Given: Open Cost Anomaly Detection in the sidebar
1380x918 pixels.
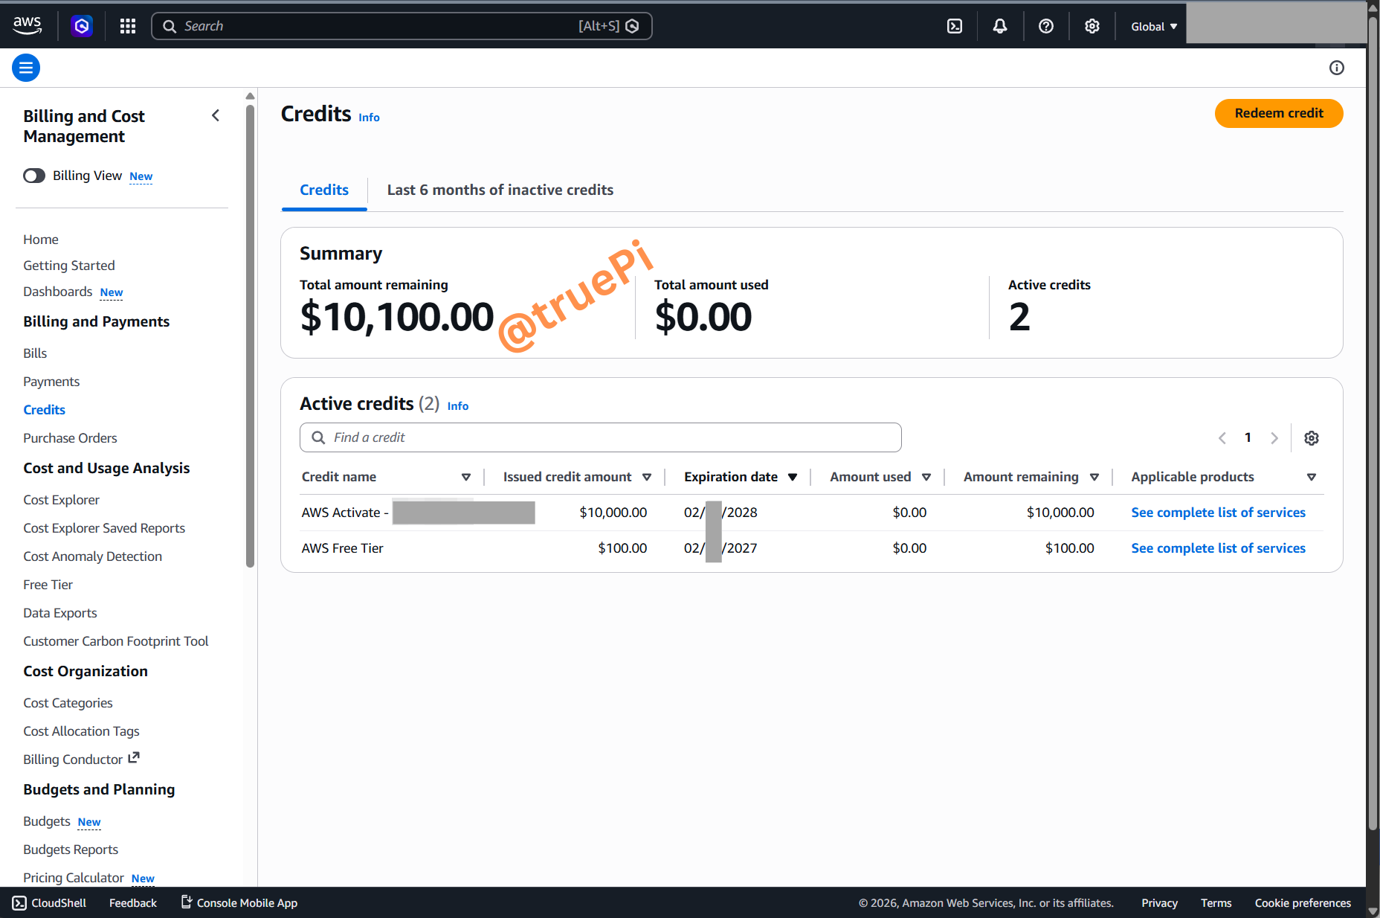Looking at the screenshot, I should (92, 556).
